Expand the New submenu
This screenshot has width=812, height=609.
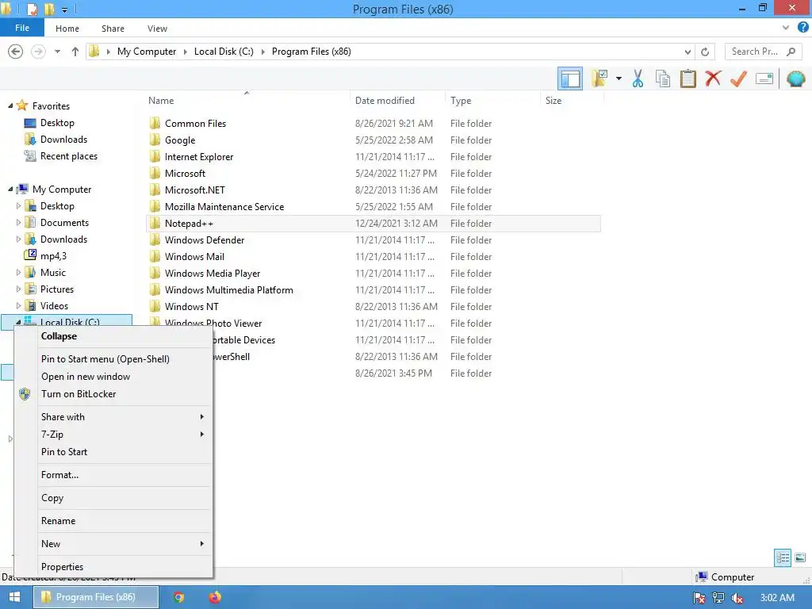[124, 544]
